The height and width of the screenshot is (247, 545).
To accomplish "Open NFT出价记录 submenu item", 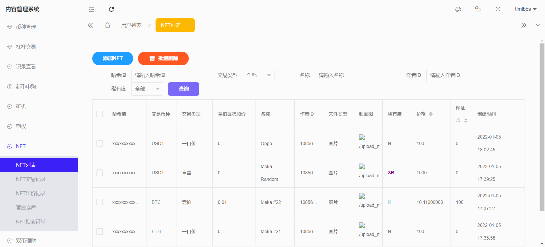I will pyautogui.click(x=39, y=193).
